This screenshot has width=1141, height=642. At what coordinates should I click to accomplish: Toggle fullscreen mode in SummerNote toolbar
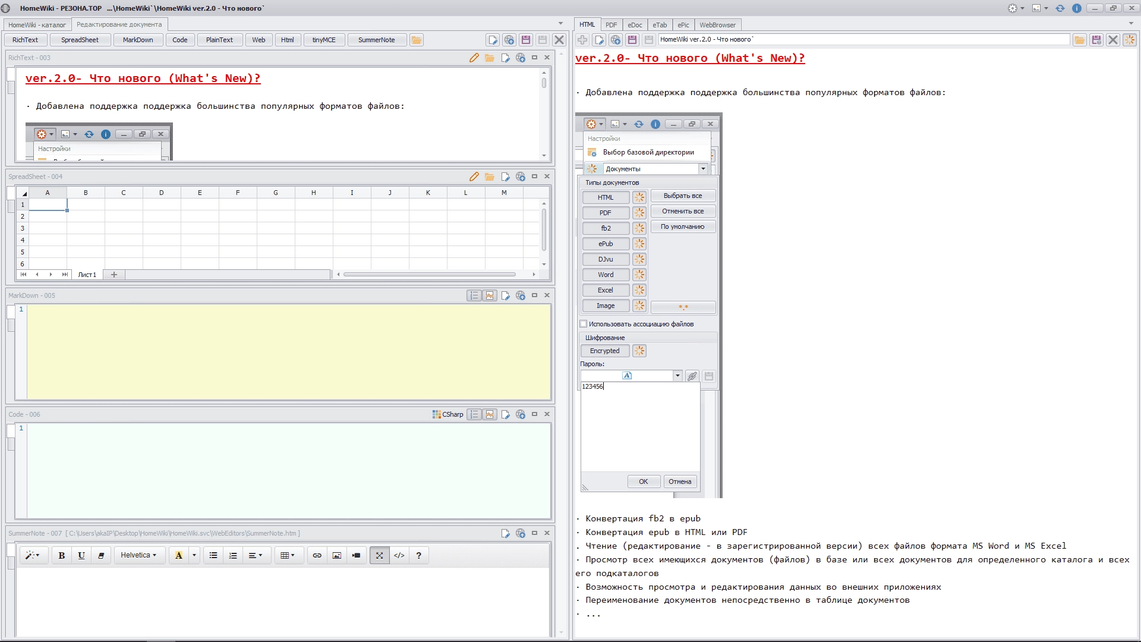379,555
